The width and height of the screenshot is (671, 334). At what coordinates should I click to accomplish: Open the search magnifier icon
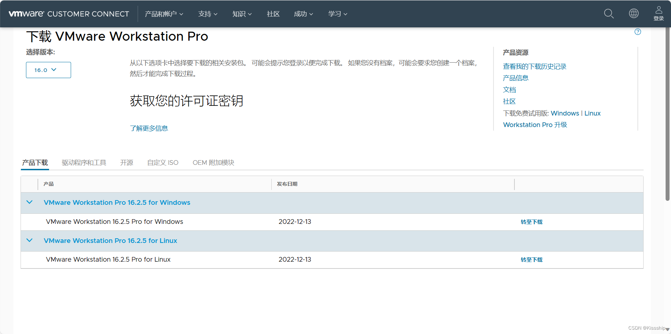click(609, 14)
